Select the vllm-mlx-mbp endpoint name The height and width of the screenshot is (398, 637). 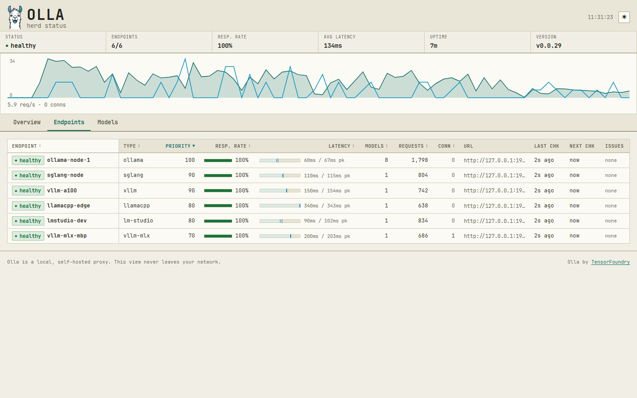[67, 236]
